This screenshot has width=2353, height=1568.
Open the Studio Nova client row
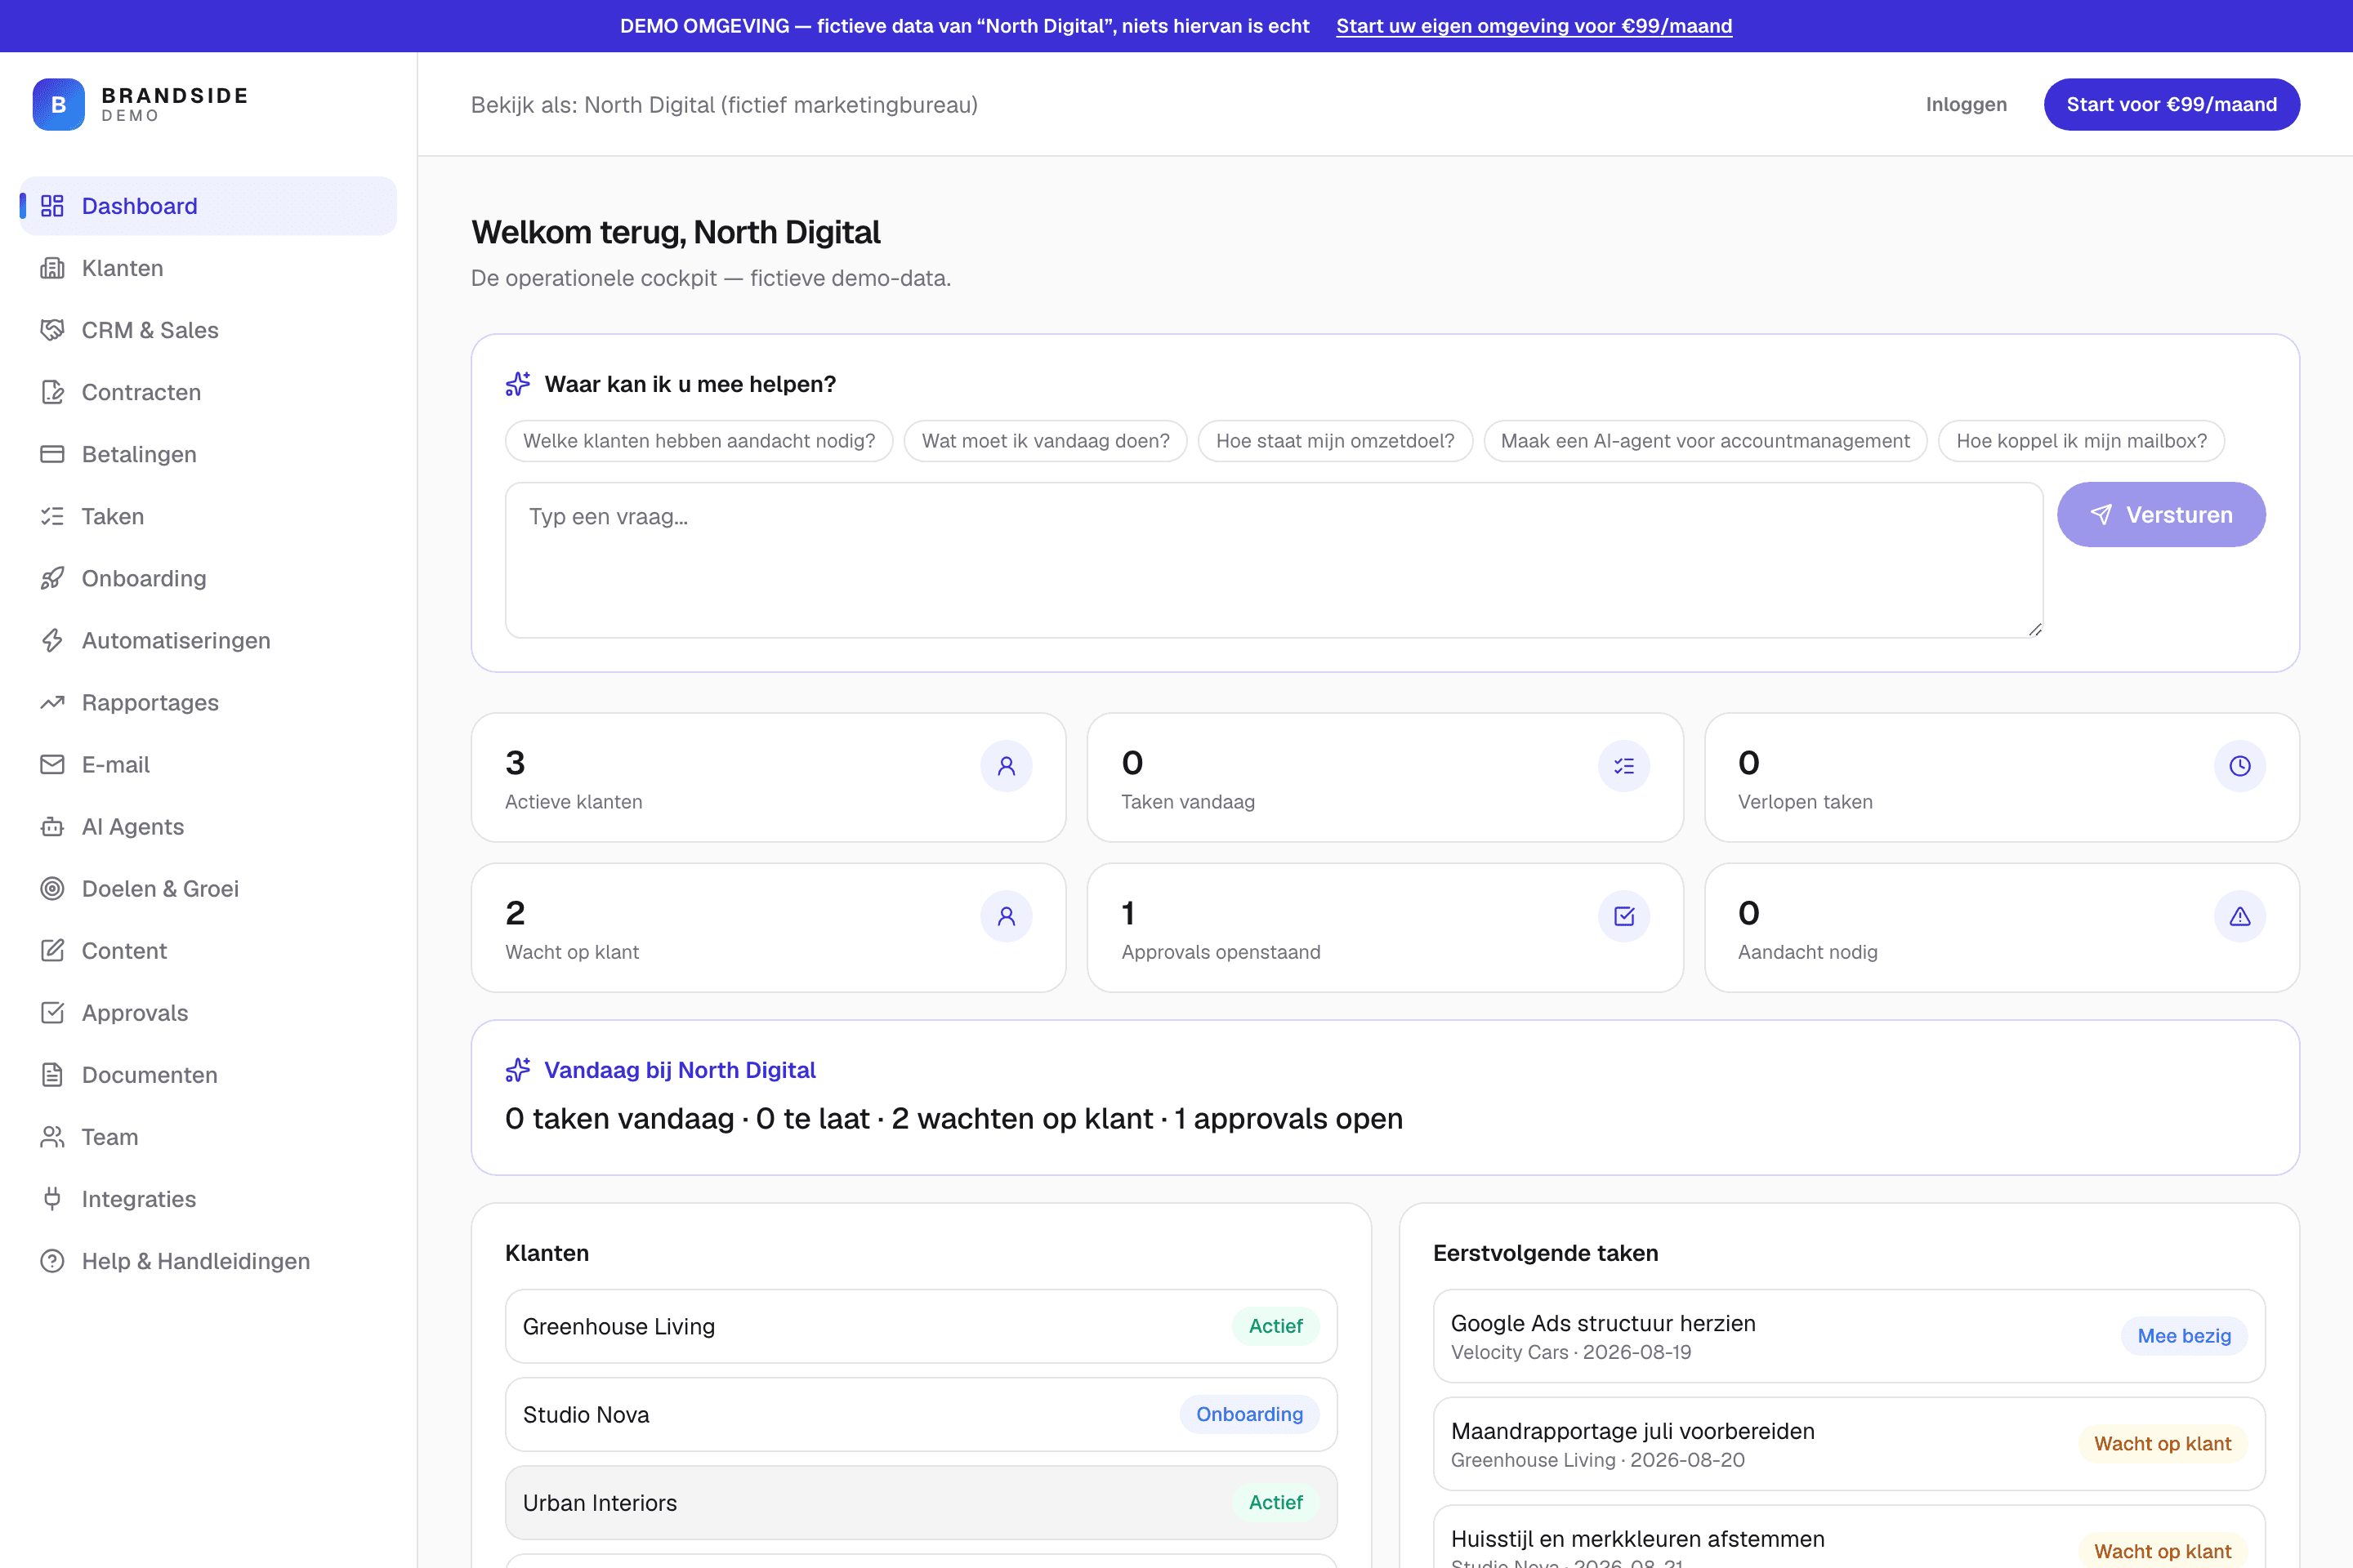[921, 1414]
